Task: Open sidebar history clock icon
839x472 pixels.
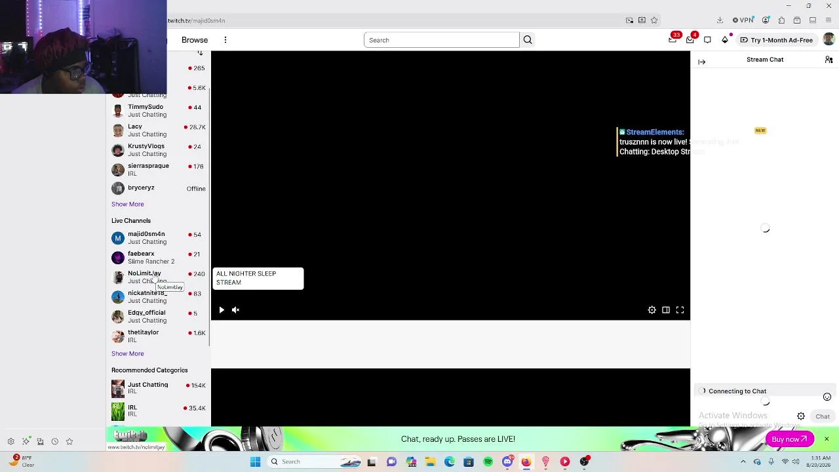Action: [x=55, y=441]
